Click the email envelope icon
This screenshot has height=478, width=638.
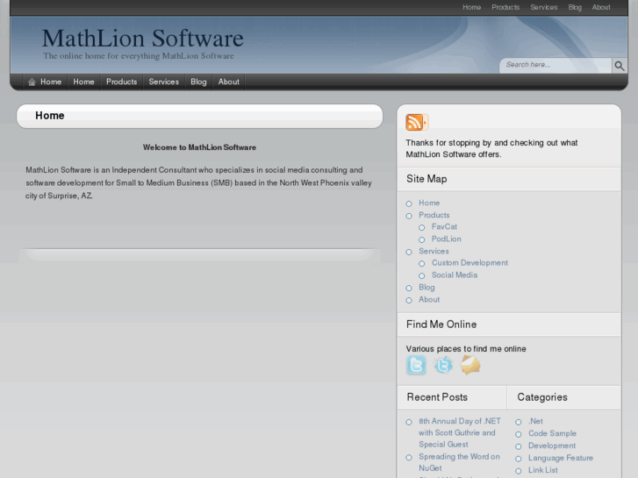[470, 365]
